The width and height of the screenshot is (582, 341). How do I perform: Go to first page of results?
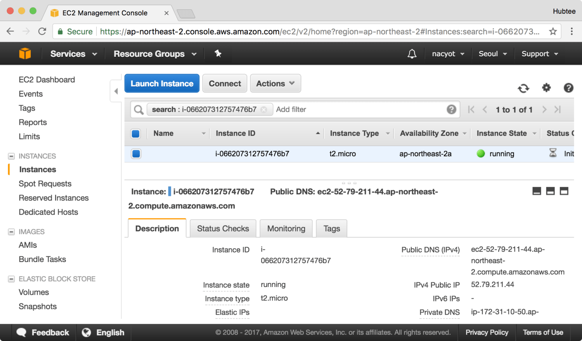coord(471,109)
